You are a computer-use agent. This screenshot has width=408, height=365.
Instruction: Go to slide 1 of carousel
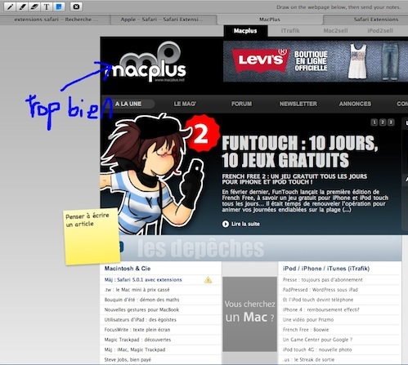(x=374, y=122)
